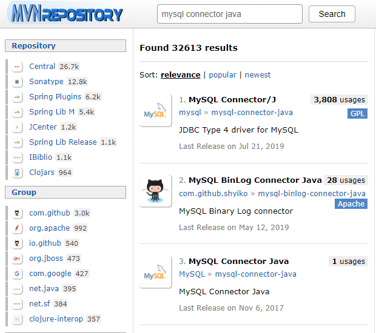
Task: Open the mysql-binlog-connector-java artifact link
Action: 312,193
